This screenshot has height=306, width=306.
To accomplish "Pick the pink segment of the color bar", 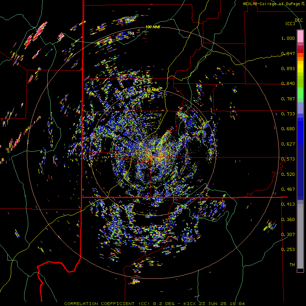I will click(x=300, y=36).
